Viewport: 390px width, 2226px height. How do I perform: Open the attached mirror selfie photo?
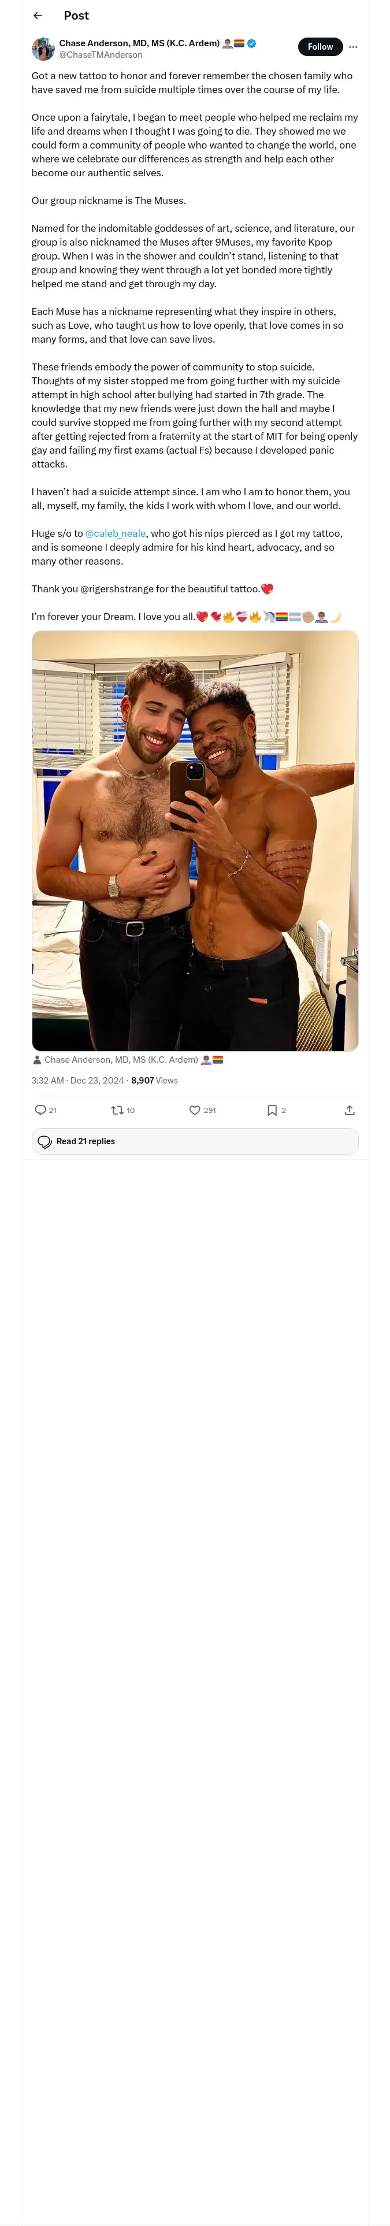[x=195, y=841]
